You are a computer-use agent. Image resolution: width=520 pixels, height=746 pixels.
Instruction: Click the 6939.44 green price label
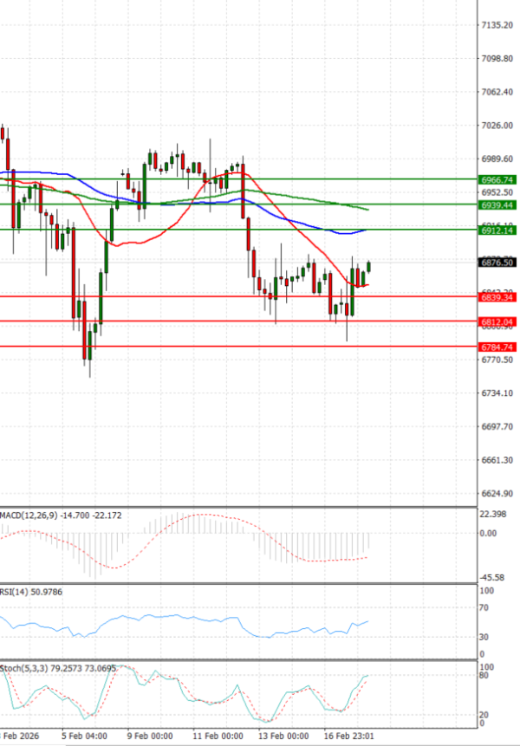tap(497, 204)
